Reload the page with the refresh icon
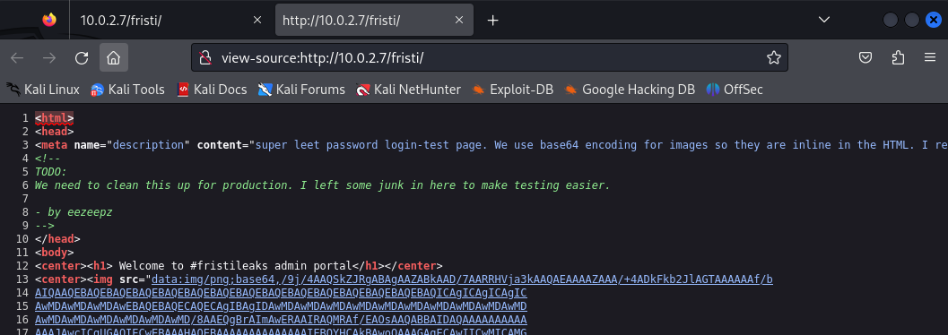The height and width of the screenshot is (335, 948). coord(82,58)
